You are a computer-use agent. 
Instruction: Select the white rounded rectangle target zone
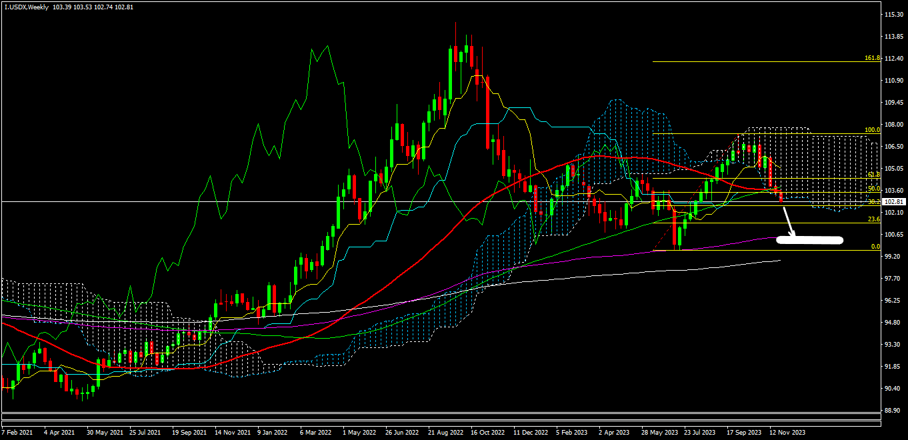click(x=810, y=240)
